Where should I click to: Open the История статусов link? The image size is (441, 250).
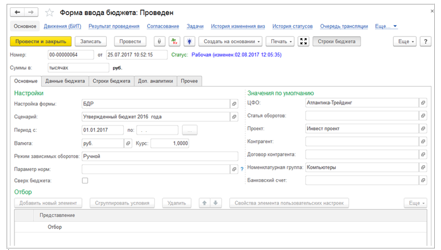(x=292, y=26)
